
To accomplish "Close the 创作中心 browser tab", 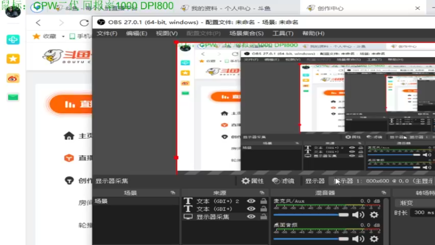I will tap(418, 8).
